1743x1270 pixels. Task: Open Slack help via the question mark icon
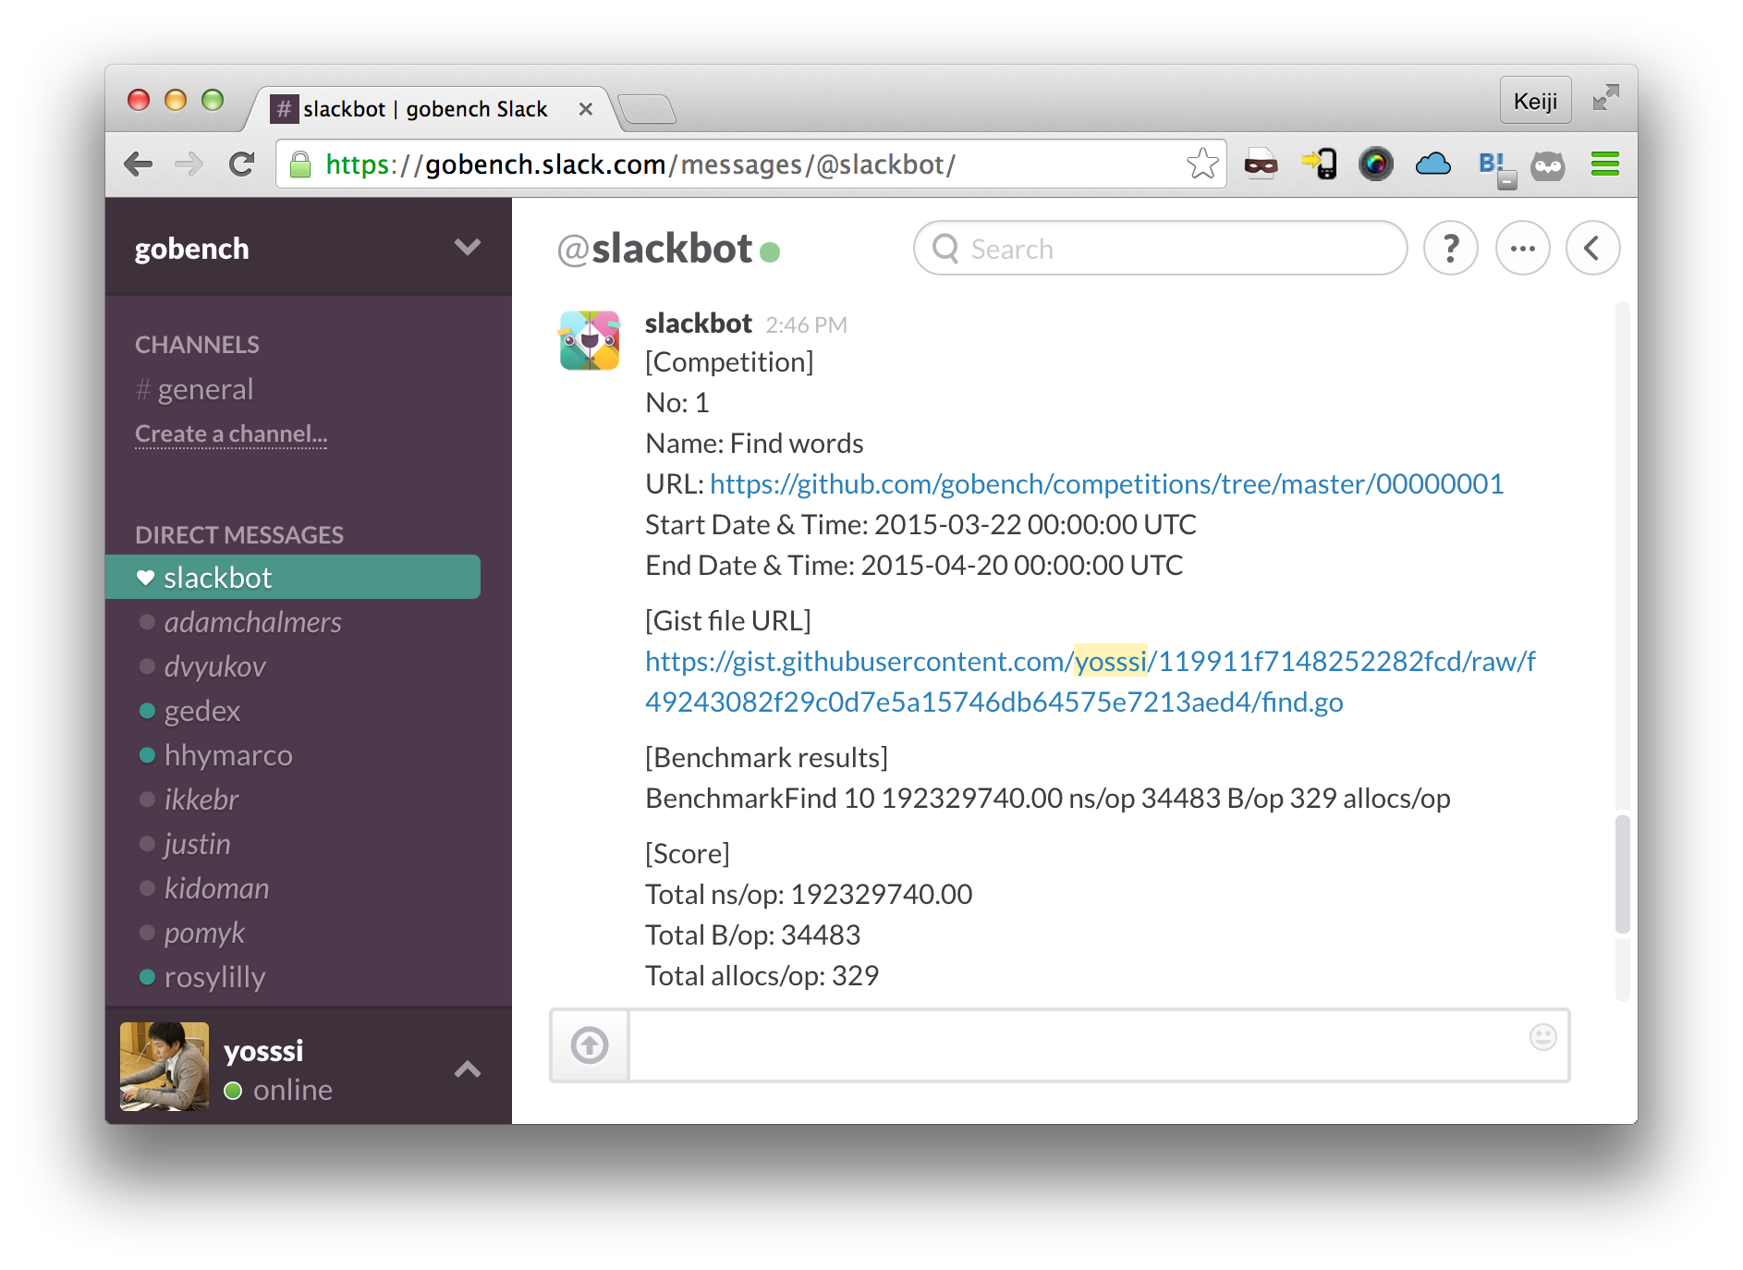pyautogui.click(x=1451, y=248)
